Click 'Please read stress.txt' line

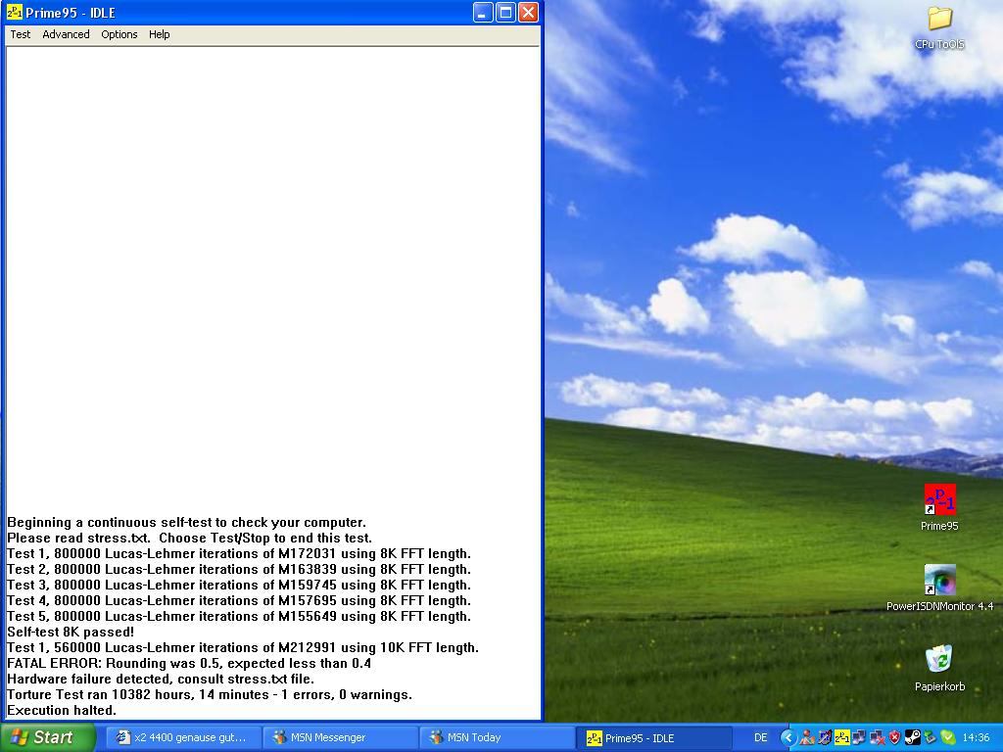[x=189, y=538]
